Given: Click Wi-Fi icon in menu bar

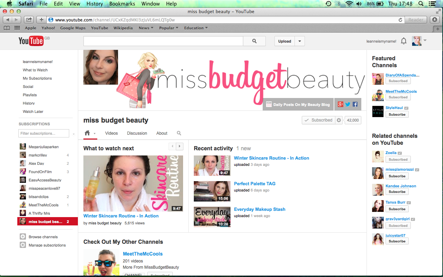Looking at the screenshot, I should point(349,4).
